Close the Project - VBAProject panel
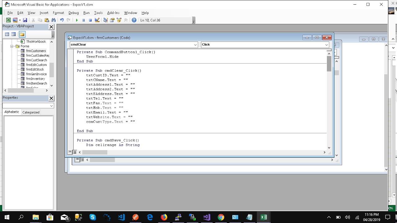Viewport: 397px width, 223px height. point(51,27)
